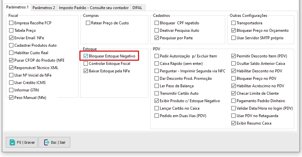This screenshot has width=302, height=157.
Task: Enable Bloquear CPF repetido
Action: (x=157, y=23)
